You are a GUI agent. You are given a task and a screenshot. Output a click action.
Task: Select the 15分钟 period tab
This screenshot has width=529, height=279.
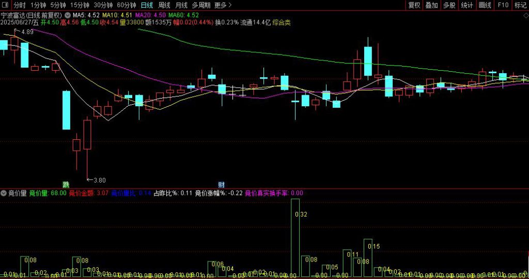pyautogui.click(x=80, y=5)
